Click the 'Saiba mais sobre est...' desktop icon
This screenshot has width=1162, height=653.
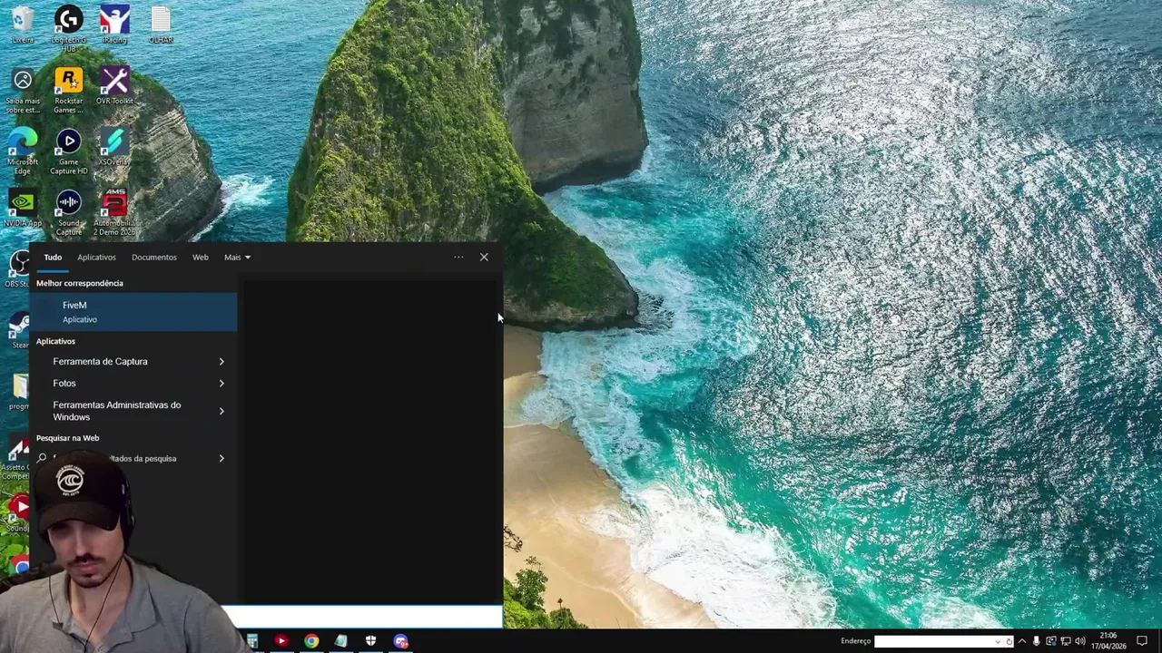23,91
